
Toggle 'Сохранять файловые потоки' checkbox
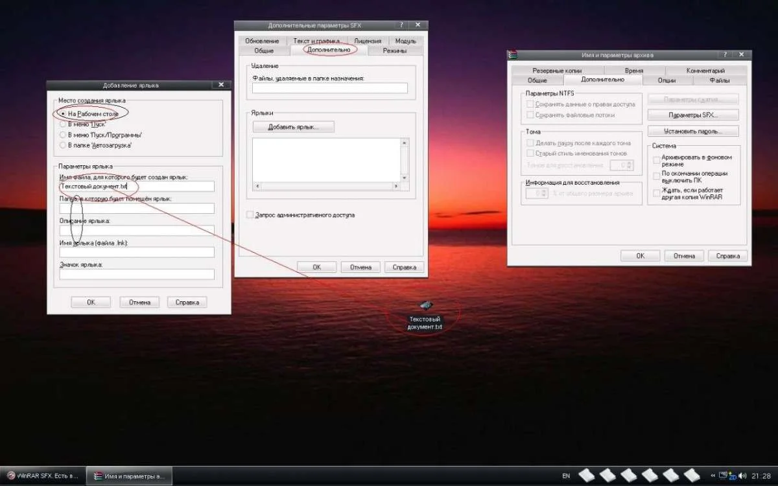click(x=530, y=115)
